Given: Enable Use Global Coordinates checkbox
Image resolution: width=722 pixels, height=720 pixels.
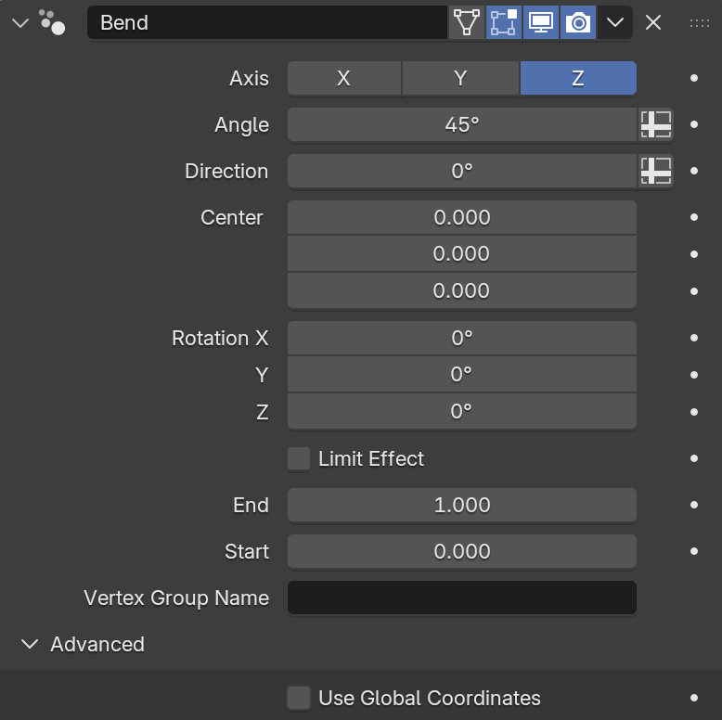Looking at the screenshot, I should 299,698.
